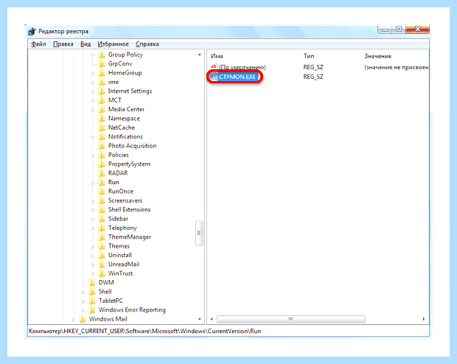The height and width of the screenshot is (364, 457).
Task: Click the MCT folder icon
Action: coord(102,100)
